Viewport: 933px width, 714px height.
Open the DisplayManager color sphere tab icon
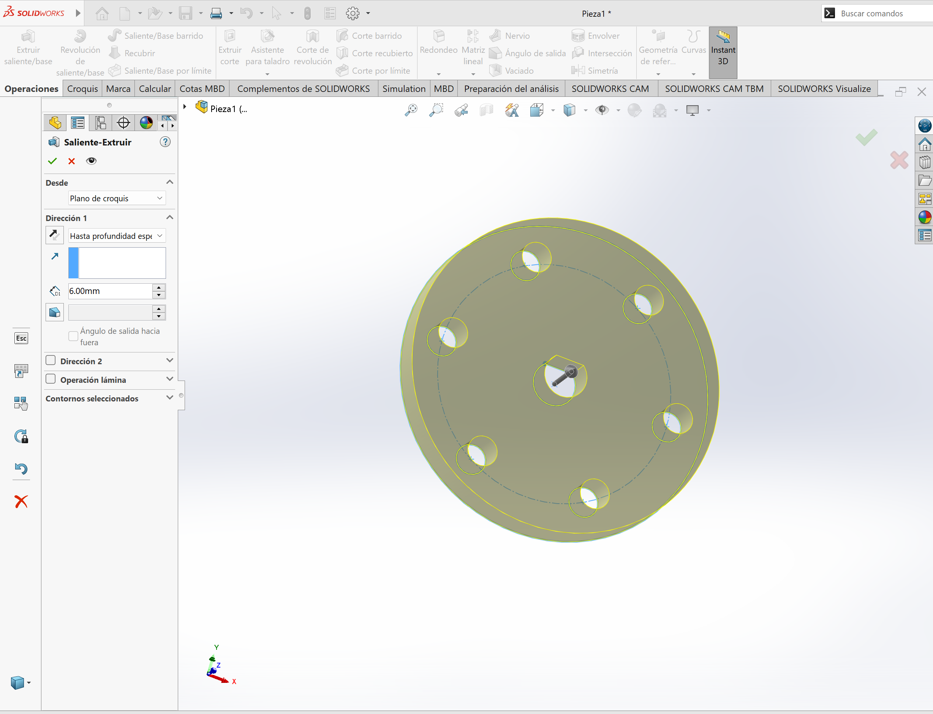(146, 123)
